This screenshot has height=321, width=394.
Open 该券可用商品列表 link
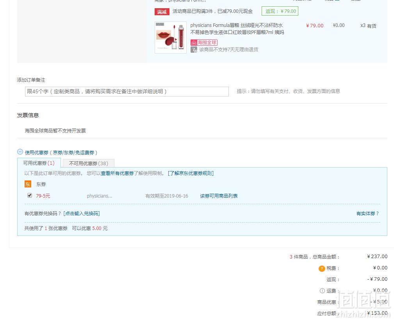point(219,196)
